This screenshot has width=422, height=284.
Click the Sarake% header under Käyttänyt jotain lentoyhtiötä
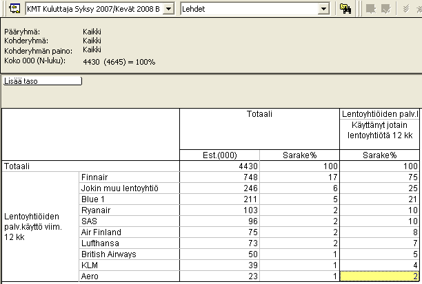click(380, 155)
